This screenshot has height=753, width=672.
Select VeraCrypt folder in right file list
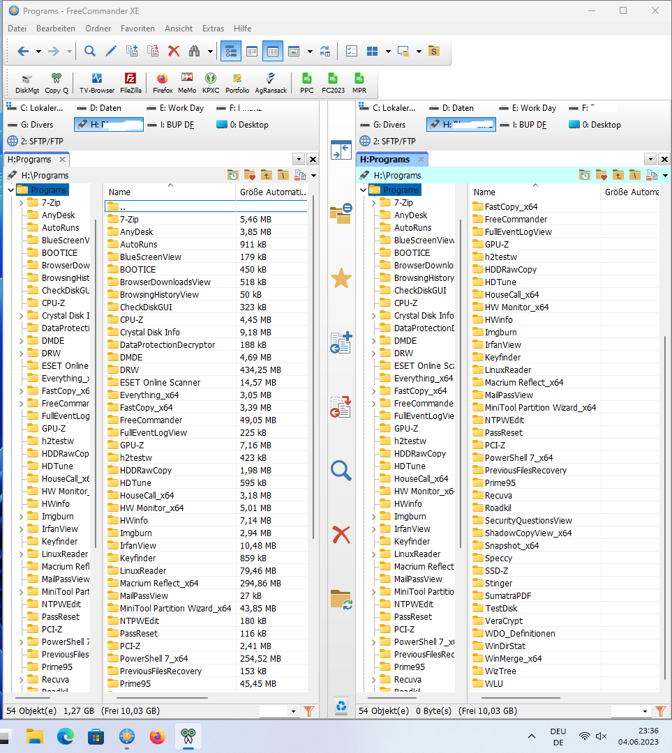[503, 621]
